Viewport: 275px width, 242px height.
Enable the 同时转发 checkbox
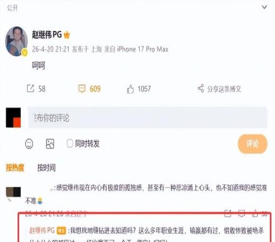coord(70,144)
